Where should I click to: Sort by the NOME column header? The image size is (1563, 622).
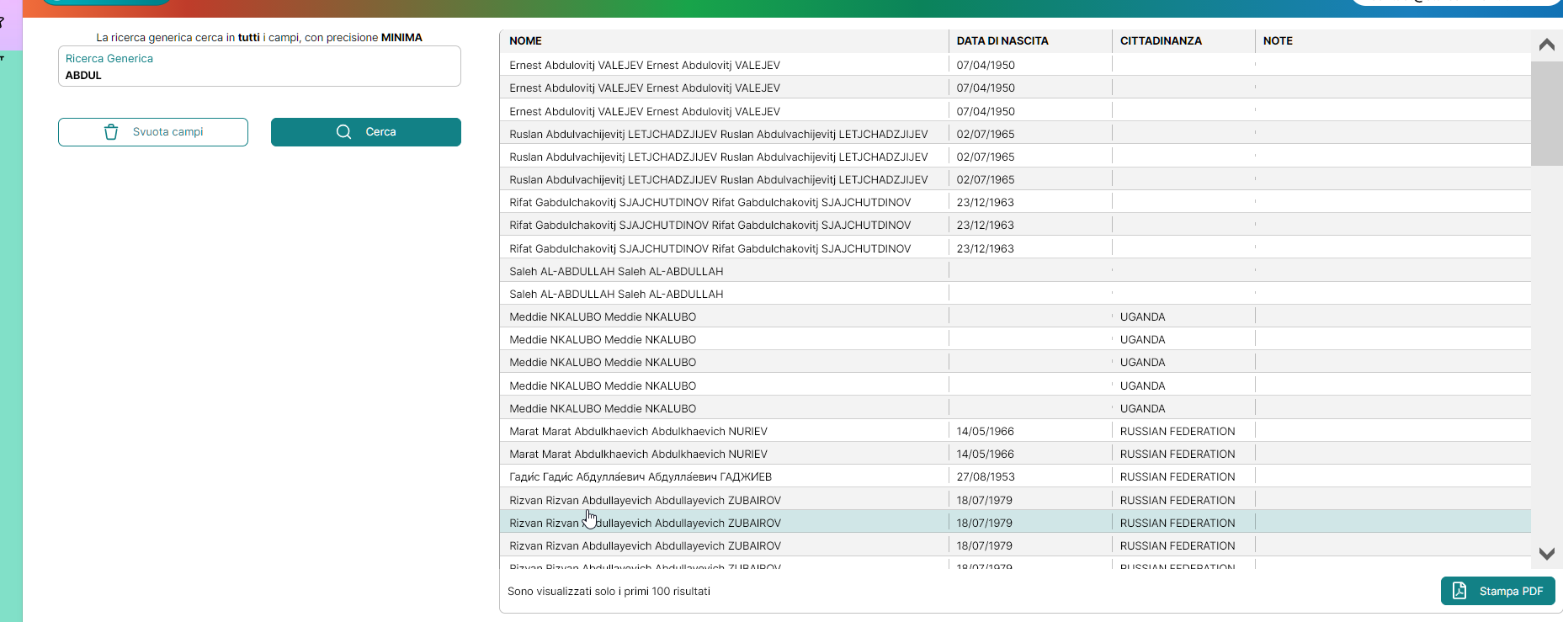(525, 40)
